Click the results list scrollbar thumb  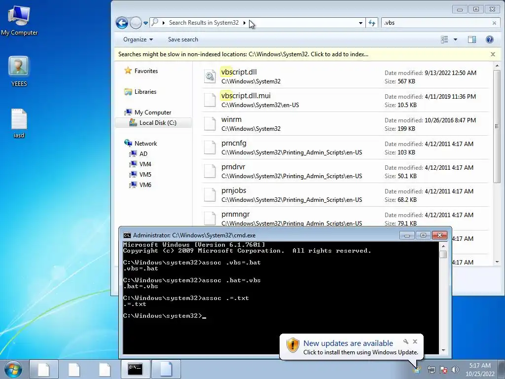(497, 126)
